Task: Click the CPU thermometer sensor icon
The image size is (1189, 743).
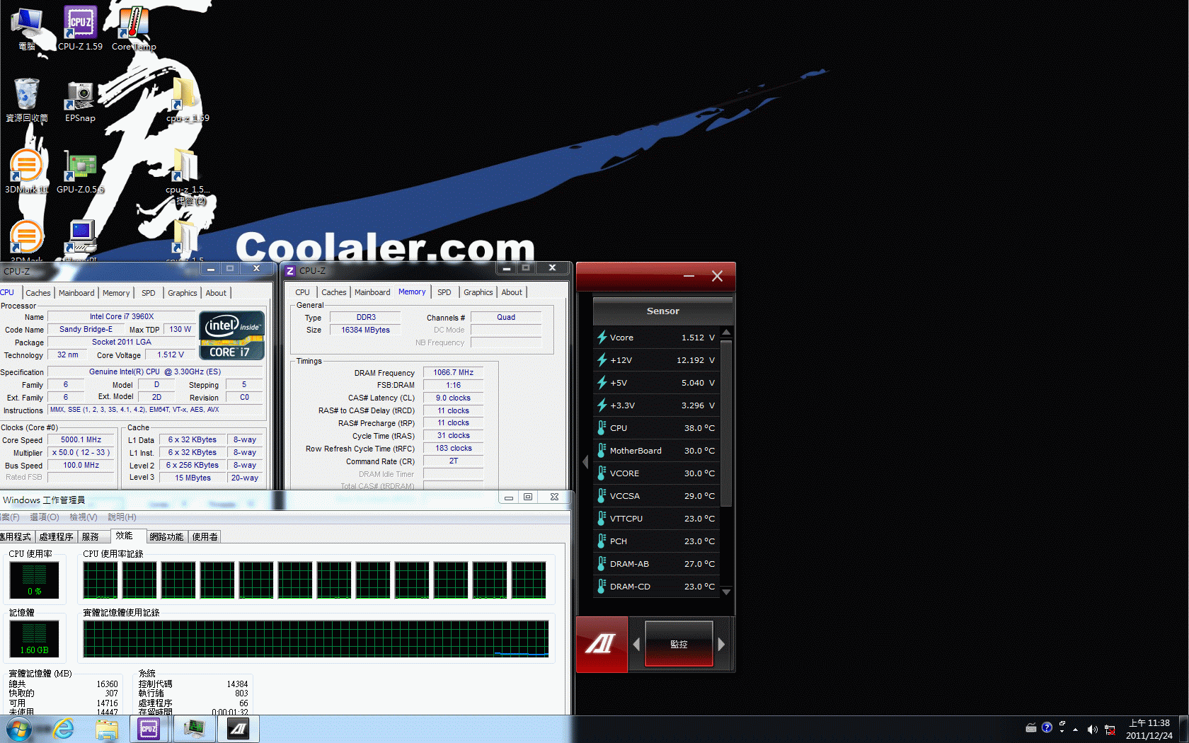Action: pyautogui.click(x=602, y=428)
